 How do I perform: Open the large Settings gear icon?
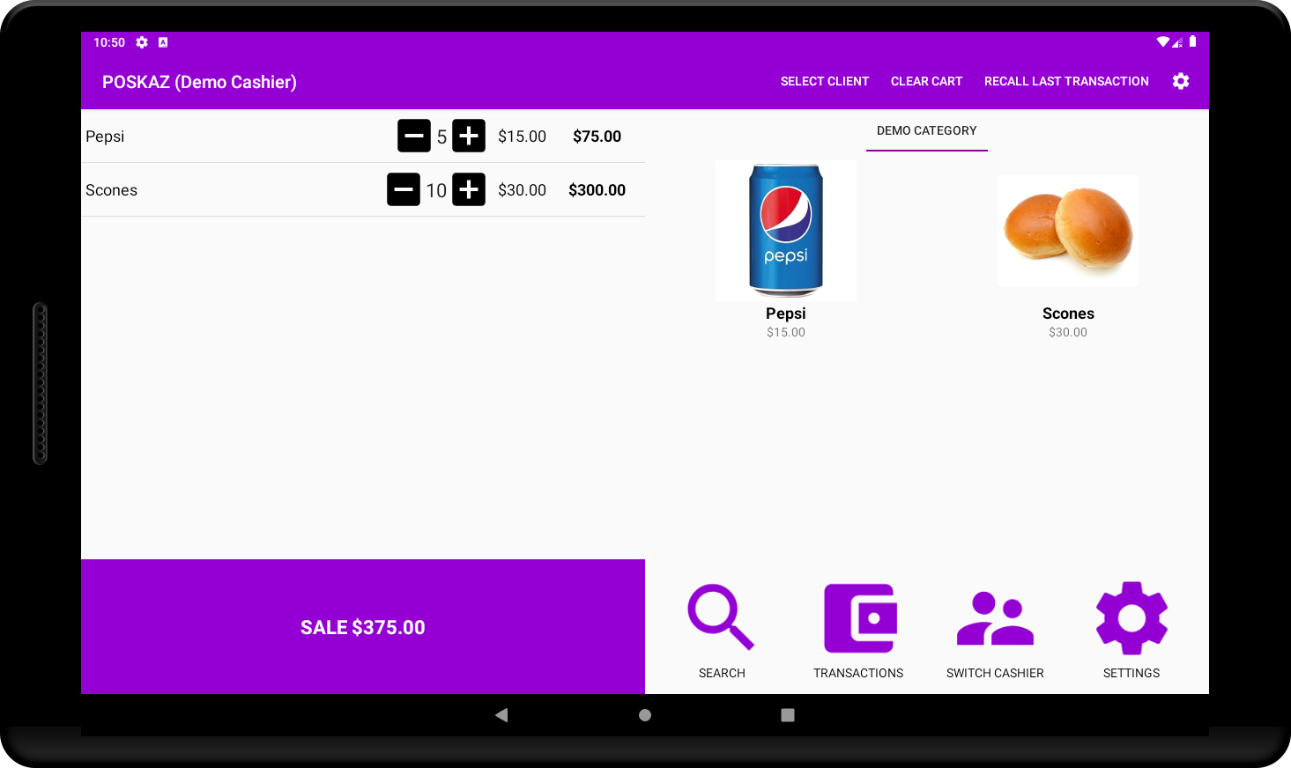pyautogui.click(x=1131, y=617)
